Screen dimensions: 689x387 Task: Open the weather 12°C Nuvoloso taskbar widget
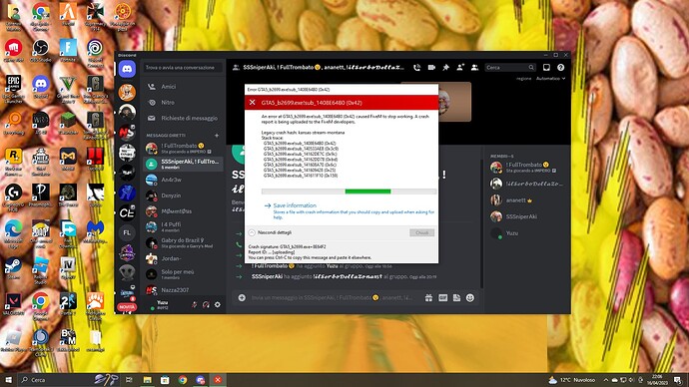[572, 380]
